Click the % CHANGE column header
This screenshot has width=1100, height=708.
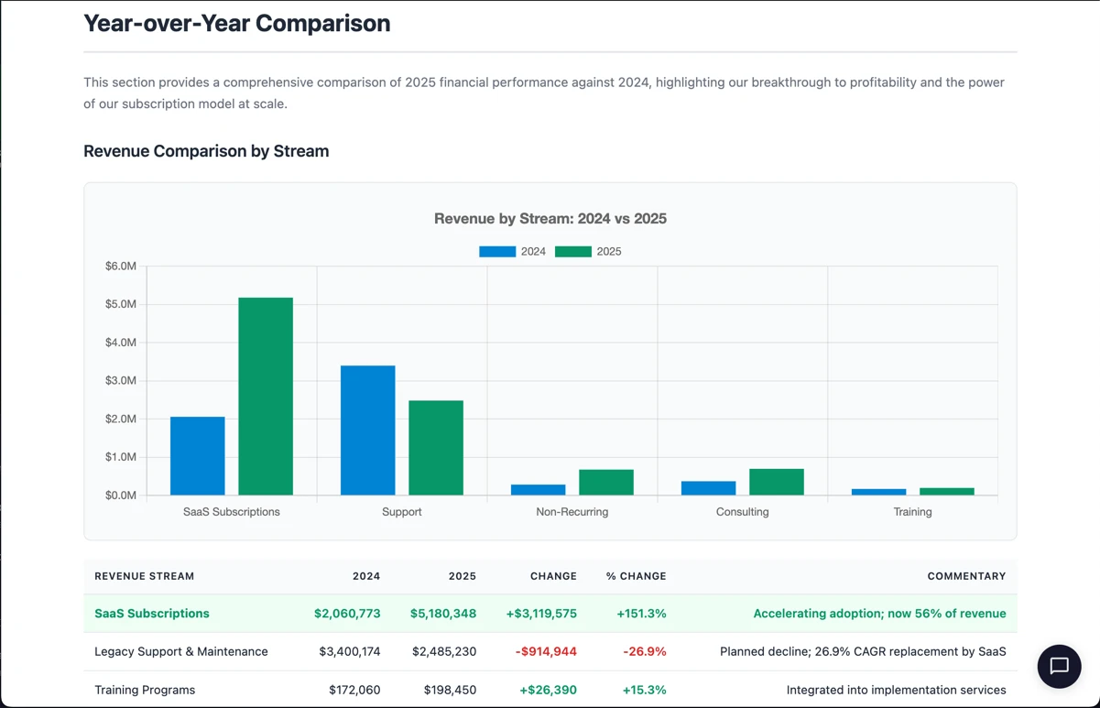click(636, 576)
